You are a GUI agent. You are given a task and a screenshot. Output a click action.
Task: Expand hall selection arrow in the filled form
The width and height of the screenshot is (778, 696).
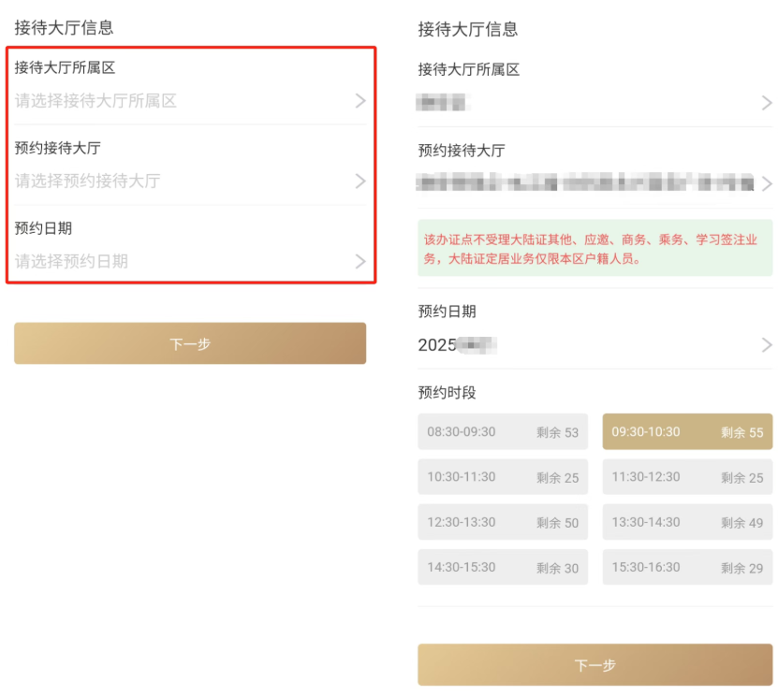[767, 183]
